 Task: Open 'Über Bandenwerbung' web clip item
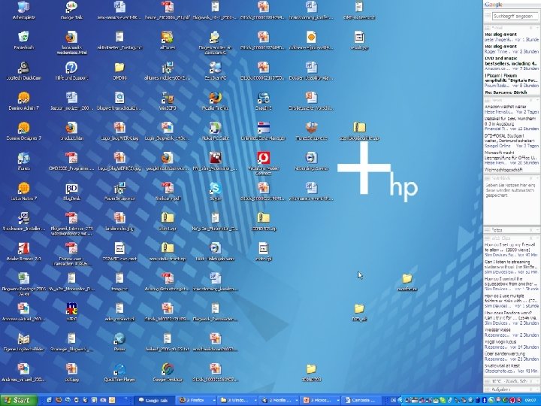click(512, 356)
